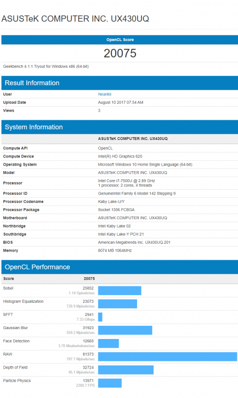Click the Gaussian Blur score 31923

tap(88, 327)
